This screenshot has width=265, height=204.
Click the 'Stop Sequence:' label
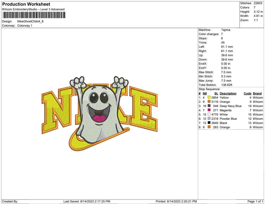209,89
